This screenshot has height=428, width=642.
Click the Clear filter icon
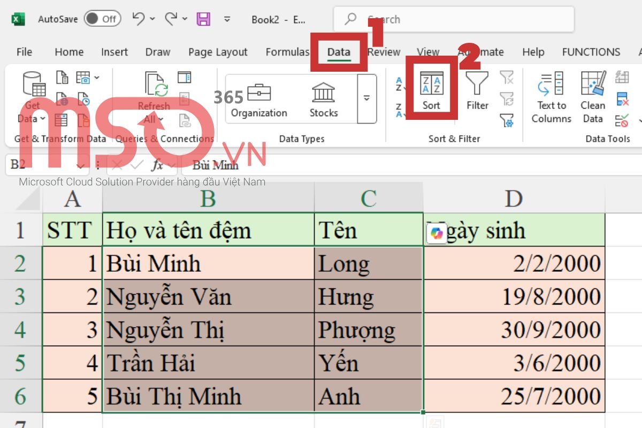pos(507,78)
